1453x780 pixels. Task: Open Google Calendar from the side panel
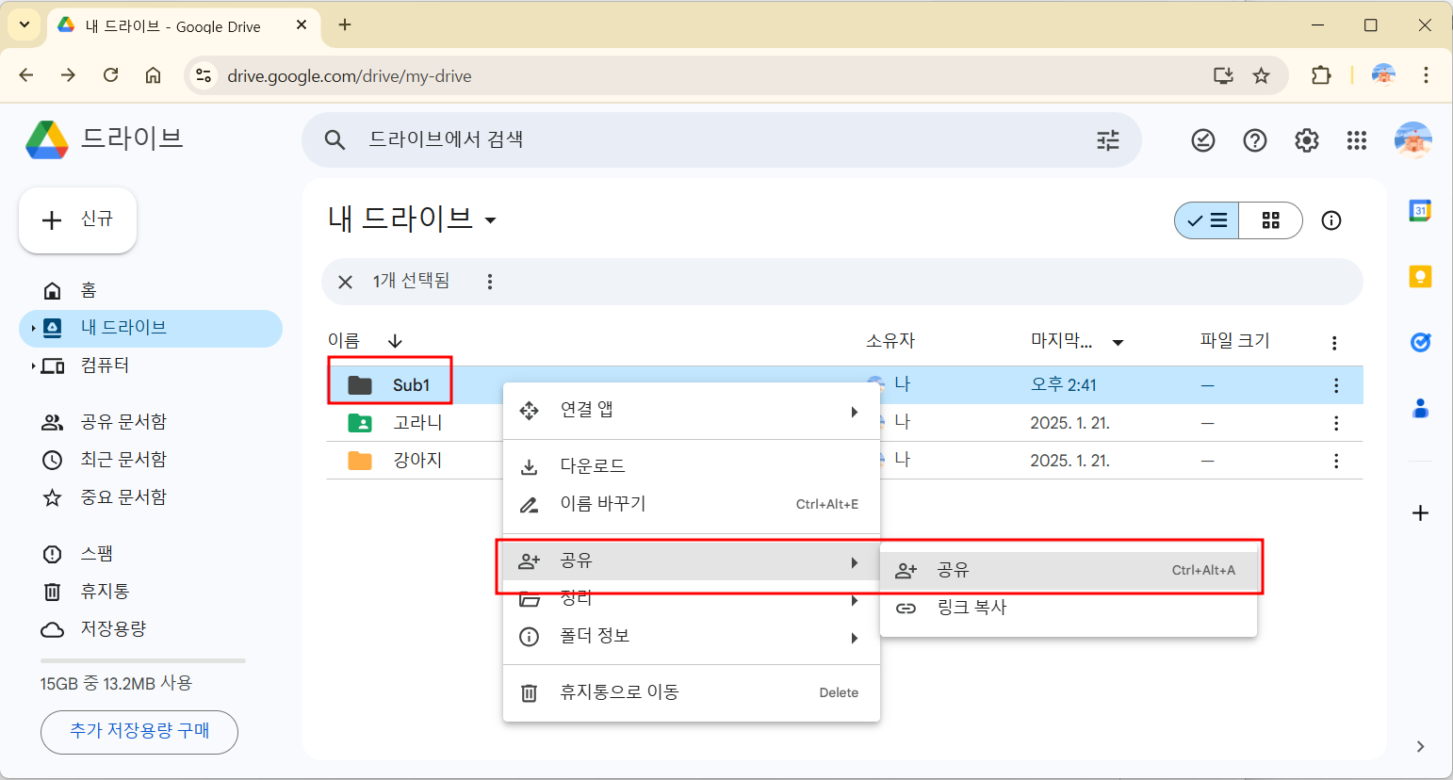pyautogui.click(x=1420, y=212)
